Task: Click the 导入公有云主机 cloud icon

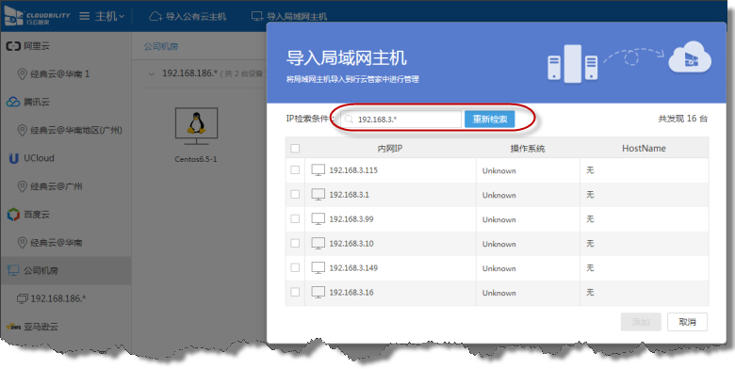Action: [155, 16]
